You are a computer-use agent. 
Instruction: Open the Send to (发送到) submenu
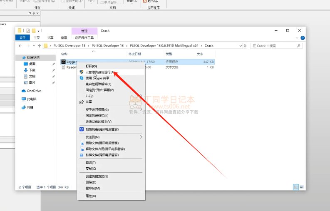coord(111,137)
